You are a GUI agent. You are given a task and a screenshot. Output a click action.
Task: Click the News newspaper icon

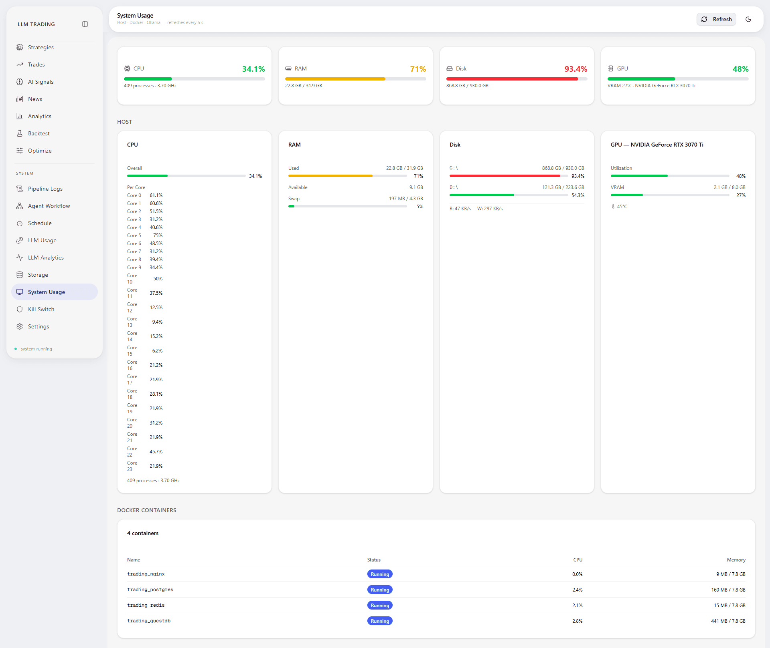click(x=20, y=99)
